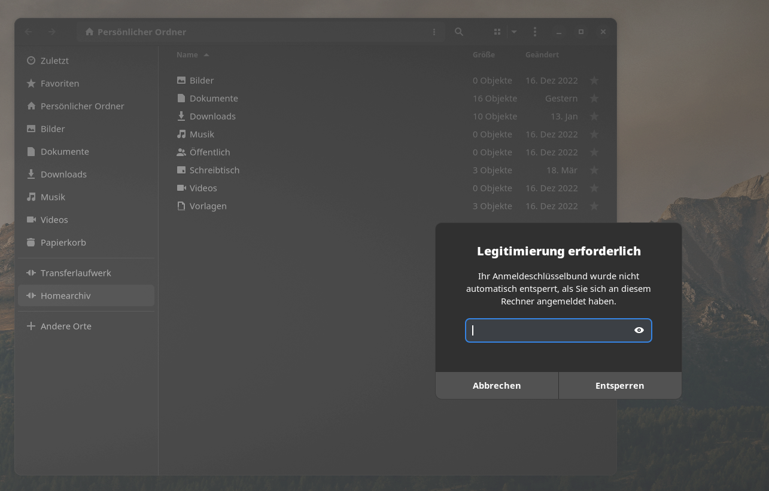The height and width of the screenshot is (491, 769).
Task: Select Transferlaufwerk drive in sidebar
Action: point(75,273)
